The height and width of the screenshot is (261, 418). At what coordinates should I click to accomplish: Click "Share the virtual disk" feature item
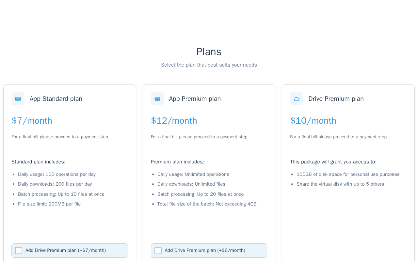tap(340, 184)
